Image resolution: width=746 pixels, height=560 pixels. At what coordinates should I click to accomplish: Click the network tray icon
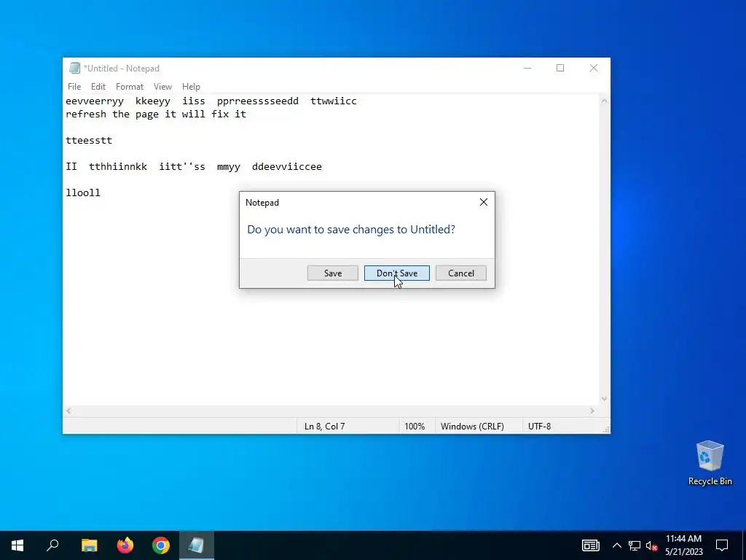(635, 545)
